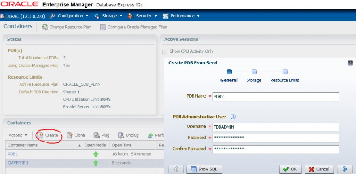356x174 pixels.
Task: Click the "CPU Utilization Limit 80%" text
Action: pos(87,99)
